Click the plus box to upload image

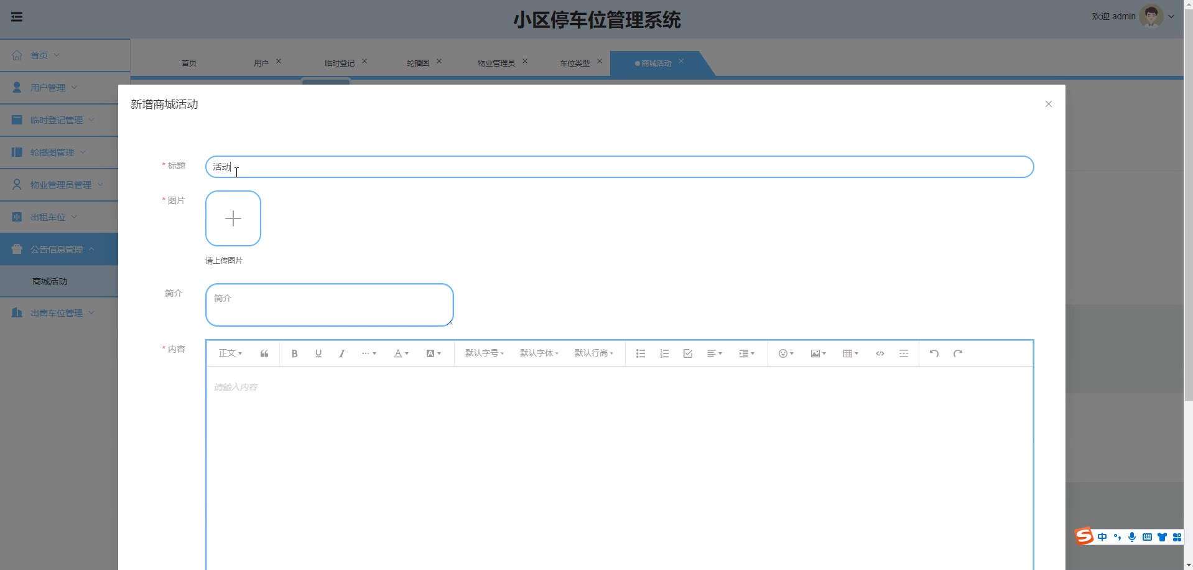tap(233, 218)
